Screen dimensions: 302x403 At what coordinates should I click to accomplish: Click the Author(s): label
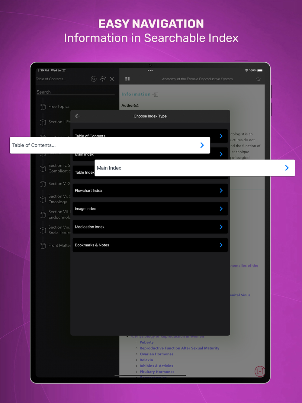click(x=130, y=105)
